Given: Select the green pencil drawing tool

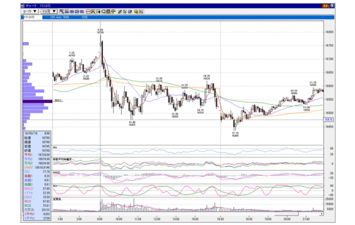Looking at the screenshot, I should 120,11.
